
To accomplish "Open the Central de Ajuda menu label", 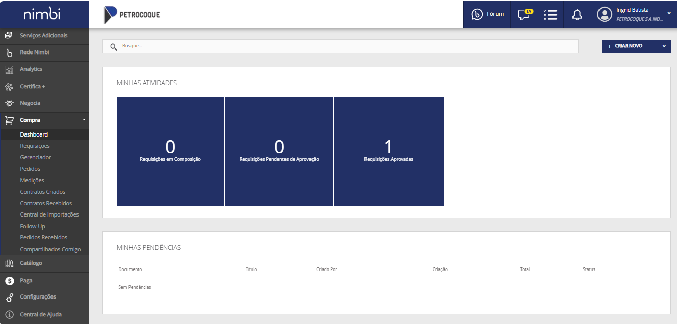I will pyautogui.click(x=41, y=314).
